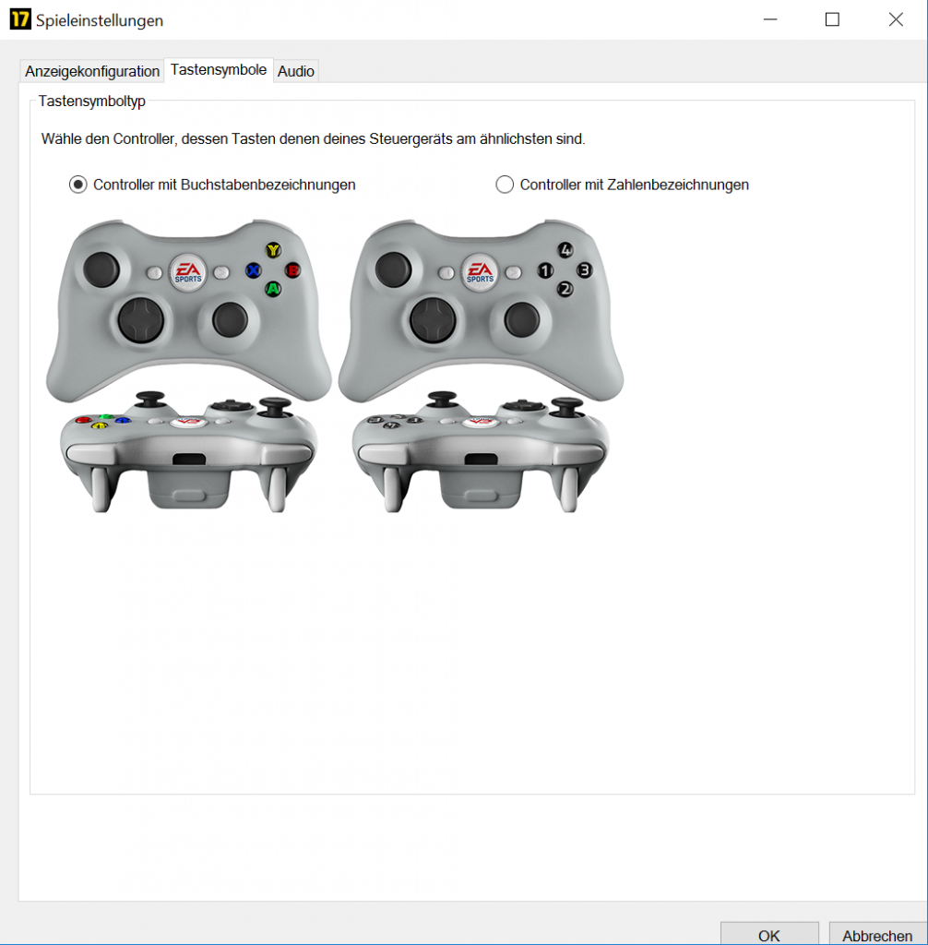Click the button labeled 4 on the number controller
The image size is (928, 945).
(x=565, y=249)
